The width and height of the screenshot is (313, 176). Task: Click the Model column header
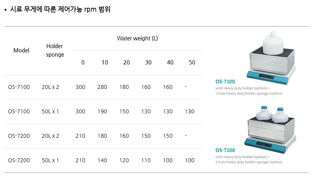click(x=21, y=50)
